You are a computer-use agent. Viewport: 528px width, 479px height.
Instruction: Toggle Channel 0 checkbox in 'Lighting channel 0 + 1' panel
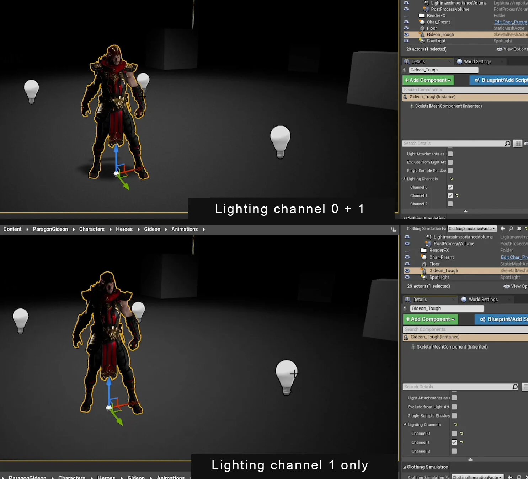click(x=450, y=187)
